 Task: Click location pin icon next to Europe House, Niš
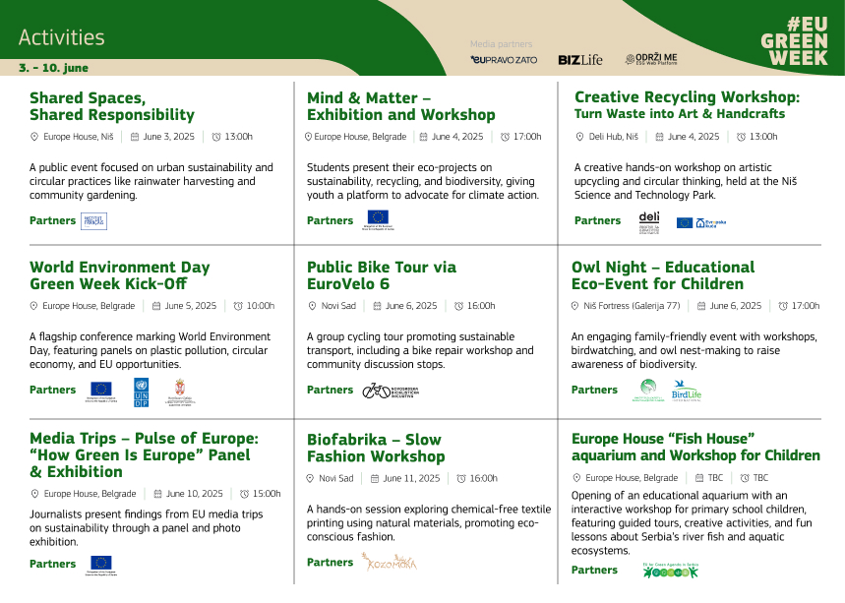pos(34,137)
